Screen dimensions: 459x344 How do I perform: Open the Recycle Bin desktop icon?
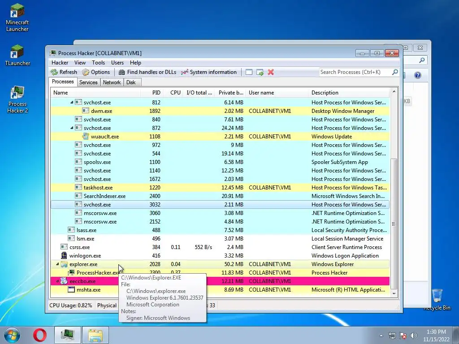(x=437, y=299)
